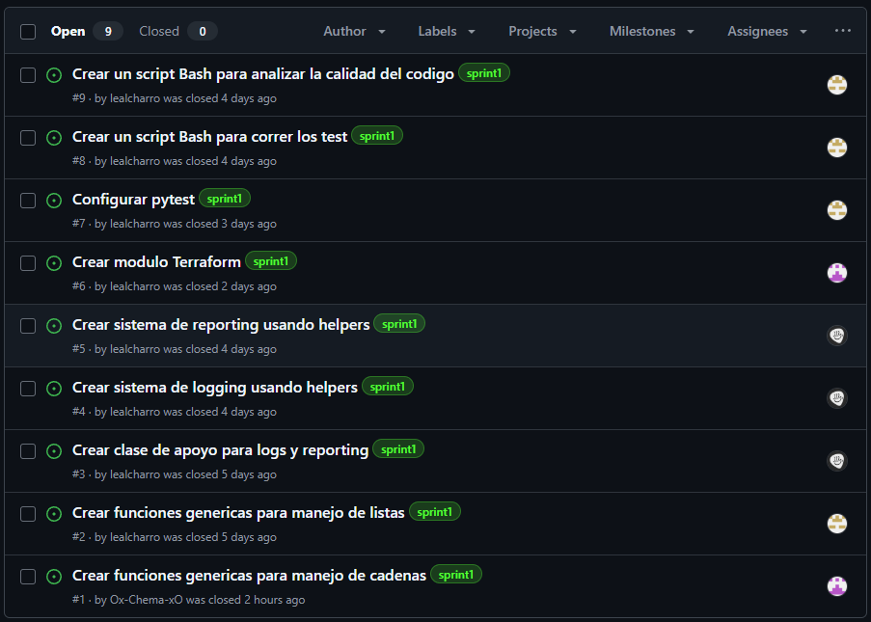Open assignee avatar on the reporting helpers issue

pyautogui.click(x=836, y=336)
